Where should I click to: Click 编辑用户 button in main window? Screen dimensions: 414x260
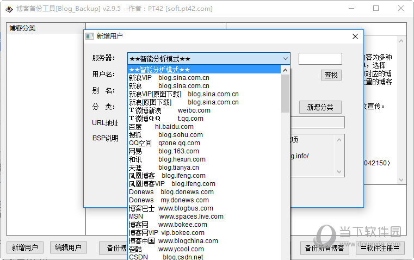click(x=69, y=247)
